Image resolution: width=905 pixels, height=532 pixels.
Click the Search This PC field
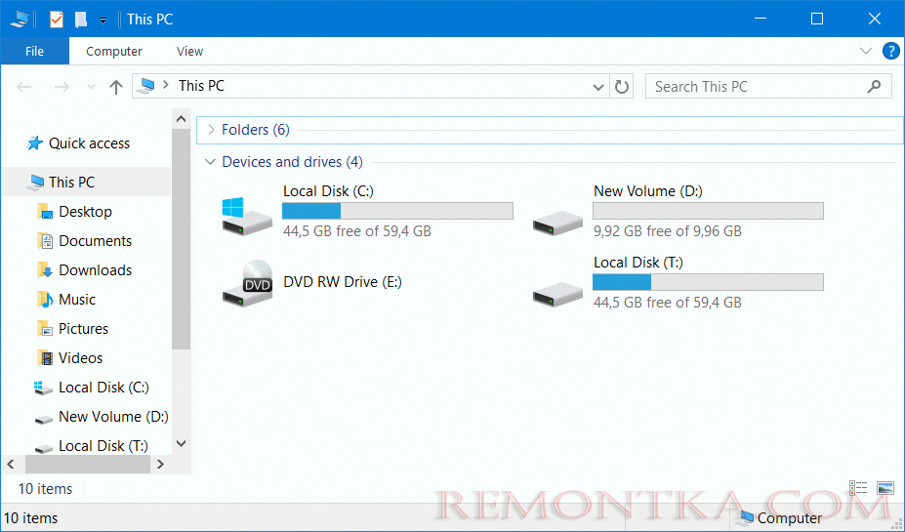[767, 87]
